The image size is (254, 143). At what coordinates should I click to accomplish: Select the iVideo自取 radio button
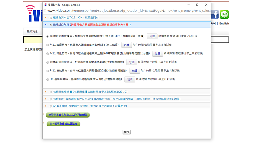pyautogui.click(x=51, y=106)
